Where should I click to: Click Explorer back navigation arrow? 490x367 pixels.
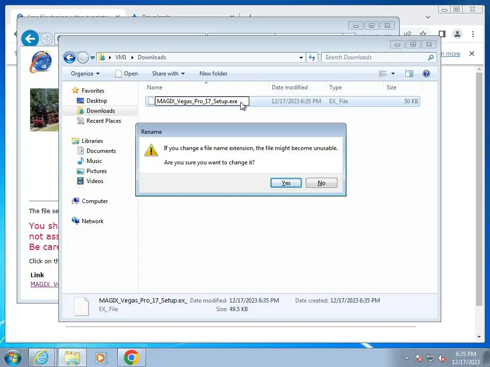coord(69,57)
